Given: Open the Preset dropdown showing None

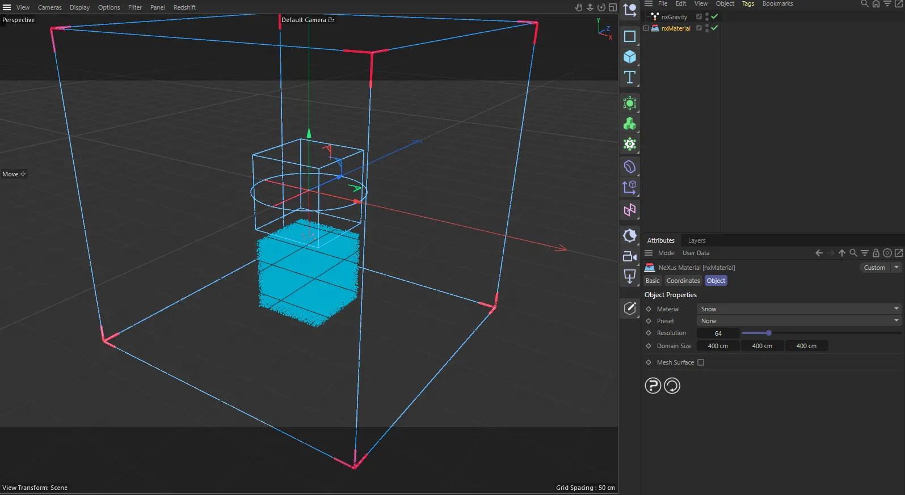Looking at the screenshot, I should pos(799,321).
